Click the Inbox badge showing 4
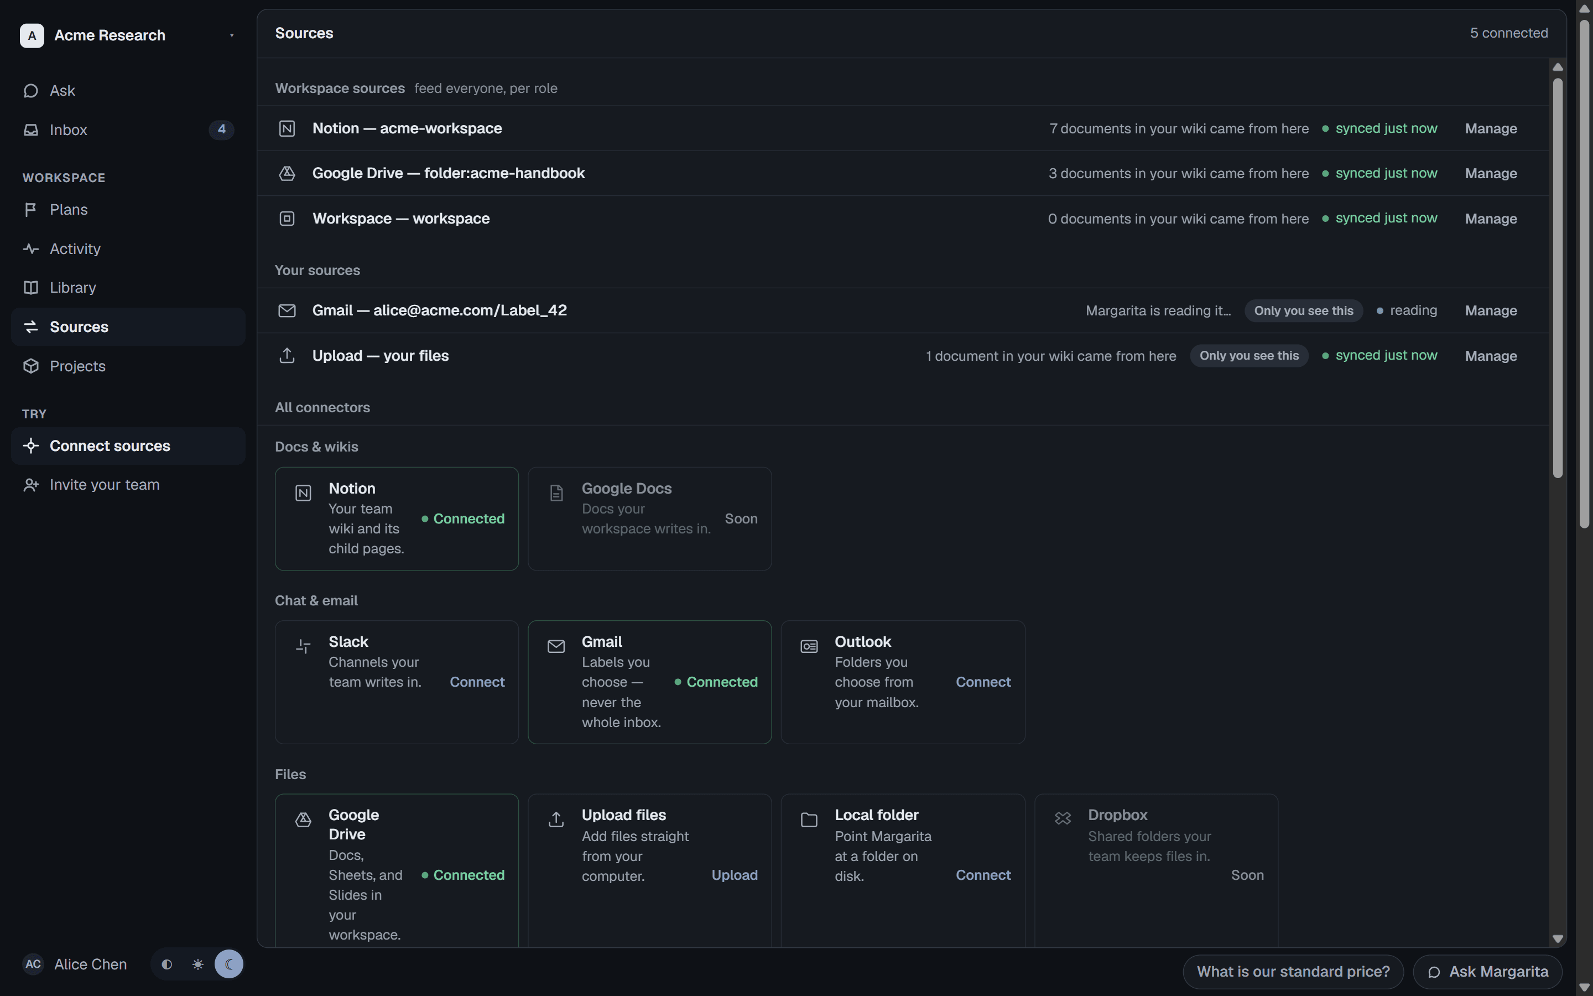This screenshot has height=996, width=1593. [x=221, y=130]
